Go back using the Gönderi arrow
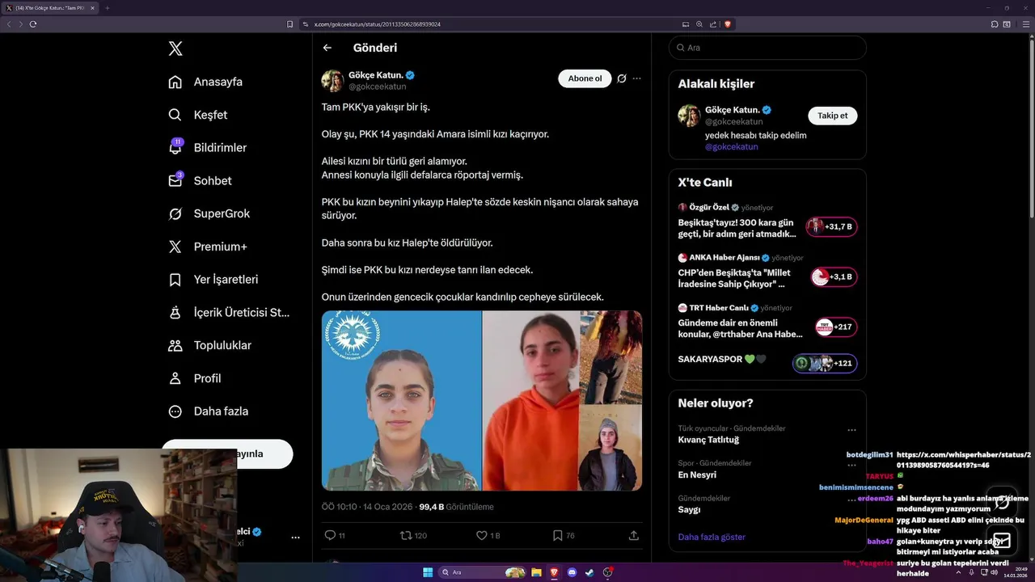Viewport: 1035px width, 582px height. (327, 48)
